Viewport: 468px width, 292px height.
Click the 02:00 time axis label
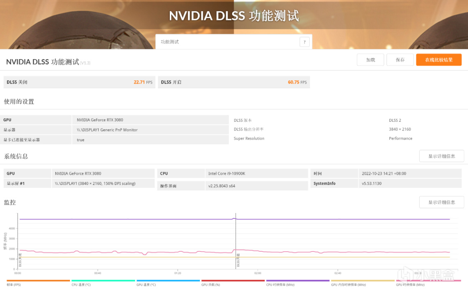tap(258, 273)
